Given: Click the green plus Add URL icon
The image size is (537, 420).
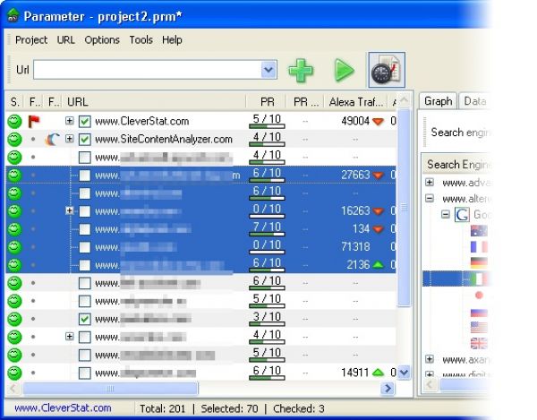Looking at the screenshot, I should 301,71.
